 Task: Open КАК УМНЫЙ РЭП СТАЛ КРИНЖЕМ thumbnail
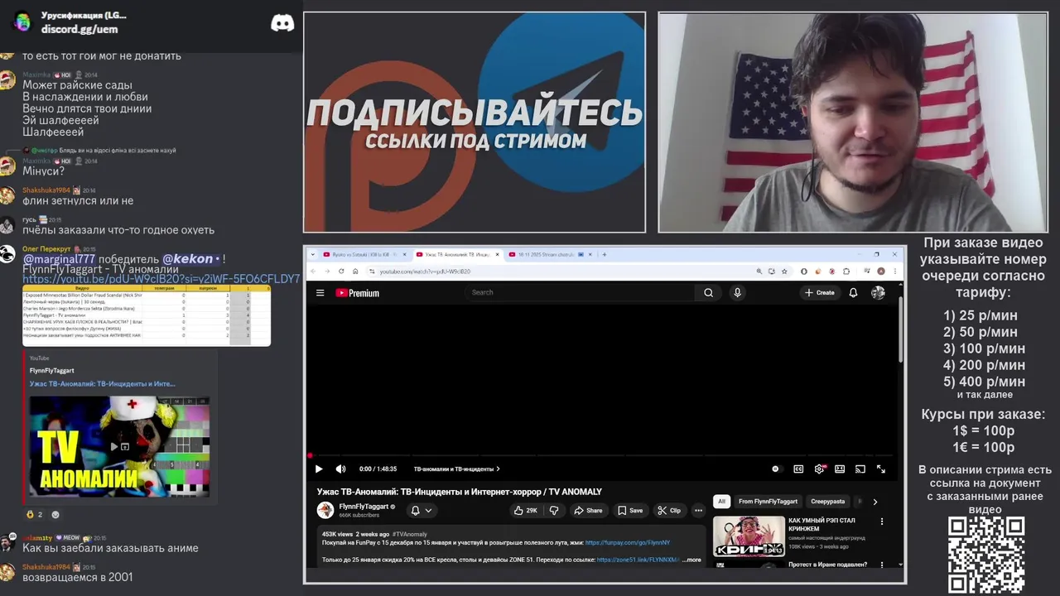coord(749,536)
